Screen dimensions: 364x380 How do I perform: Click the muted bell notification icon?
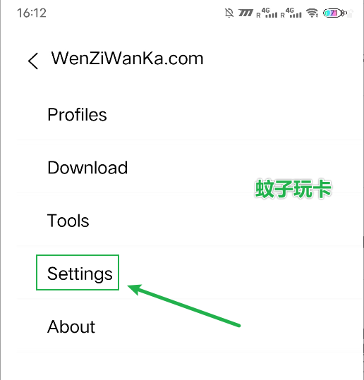coord(229,13)
